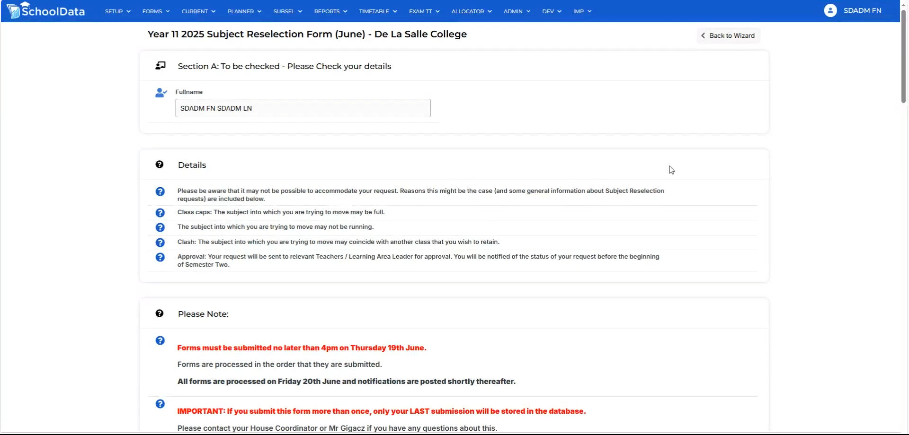Click the page title 'Year 11 2025 Subject Reselection Form'

[x=307, y=34]
